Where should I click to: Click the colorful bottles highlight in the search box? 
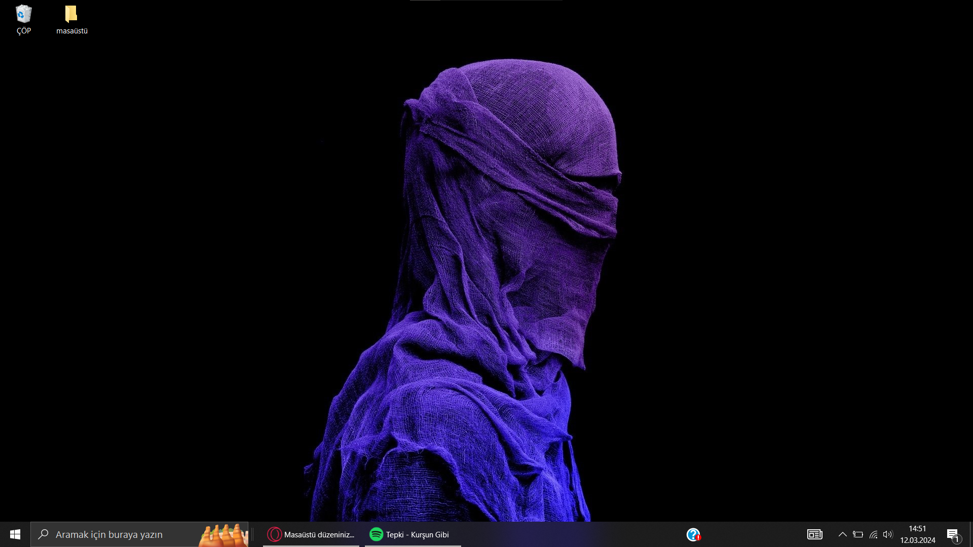[223, 535]
